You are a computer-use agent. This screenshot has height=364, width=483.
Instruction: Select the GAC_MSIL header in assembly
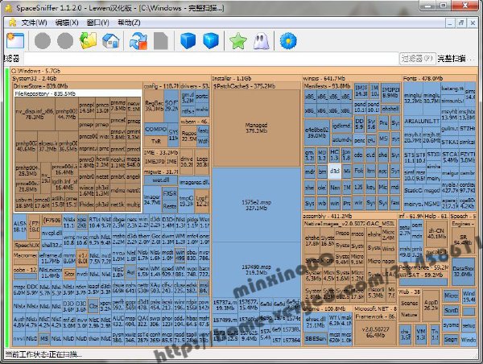(381, 223)
